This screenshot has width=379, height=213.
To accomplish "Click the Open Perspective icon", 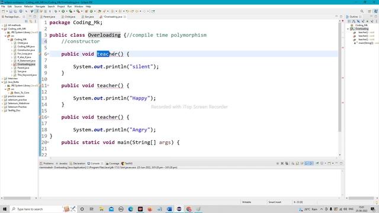I will click(x=370, y=11).
